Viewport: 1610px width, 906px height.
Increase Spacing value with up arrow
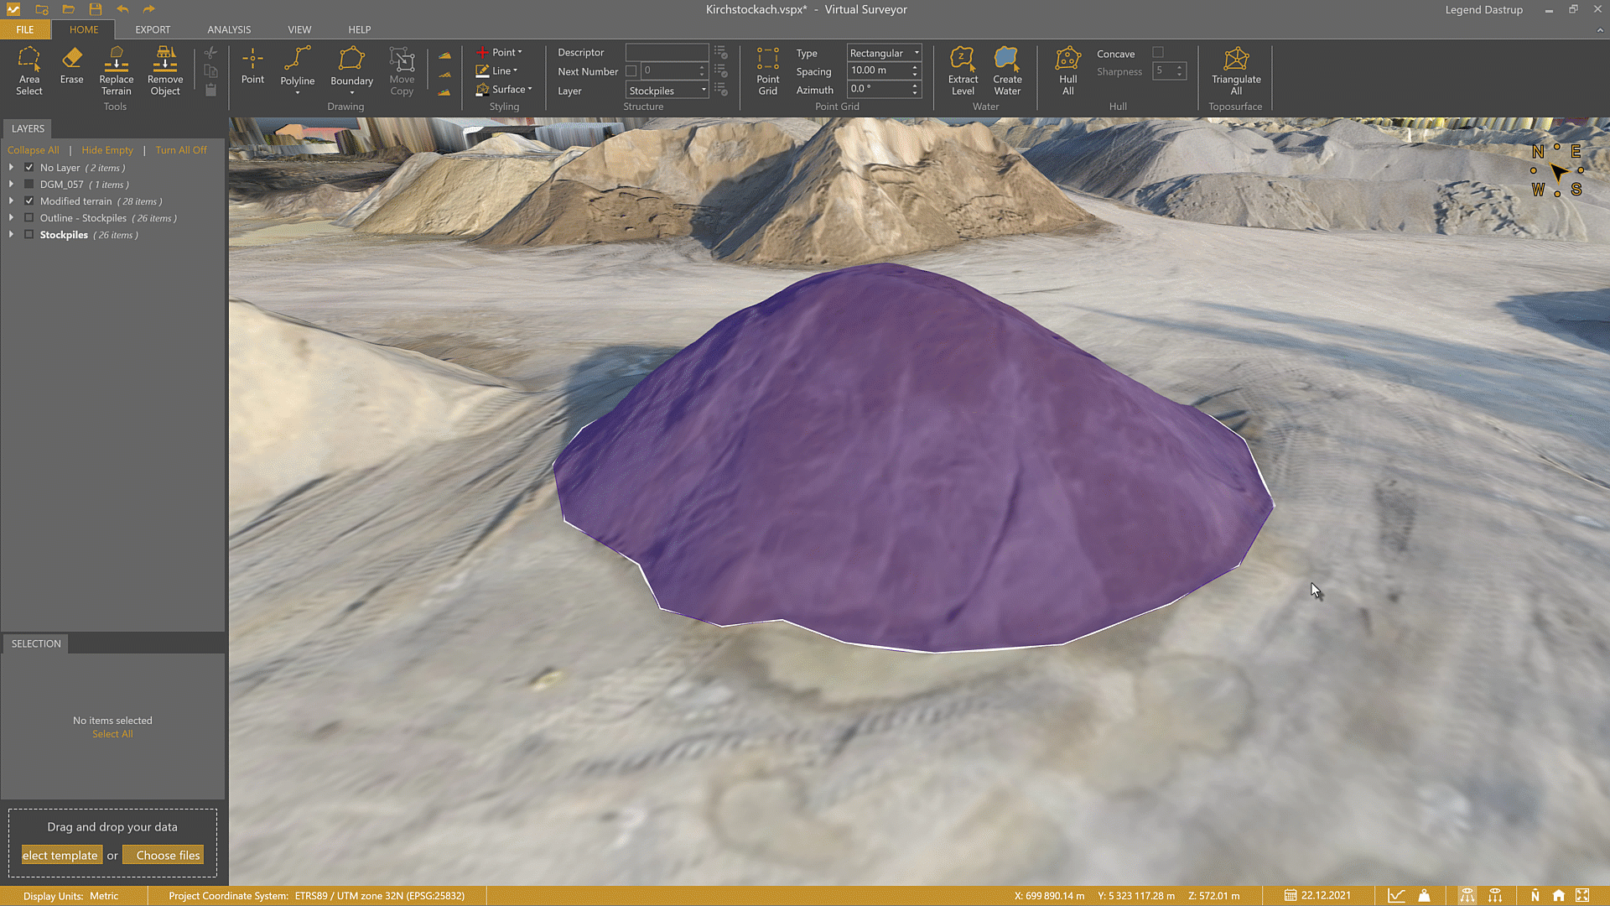pos(914,66)
